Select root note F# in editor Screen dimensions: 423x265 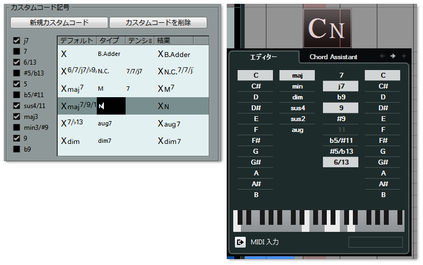click(256, 140)
